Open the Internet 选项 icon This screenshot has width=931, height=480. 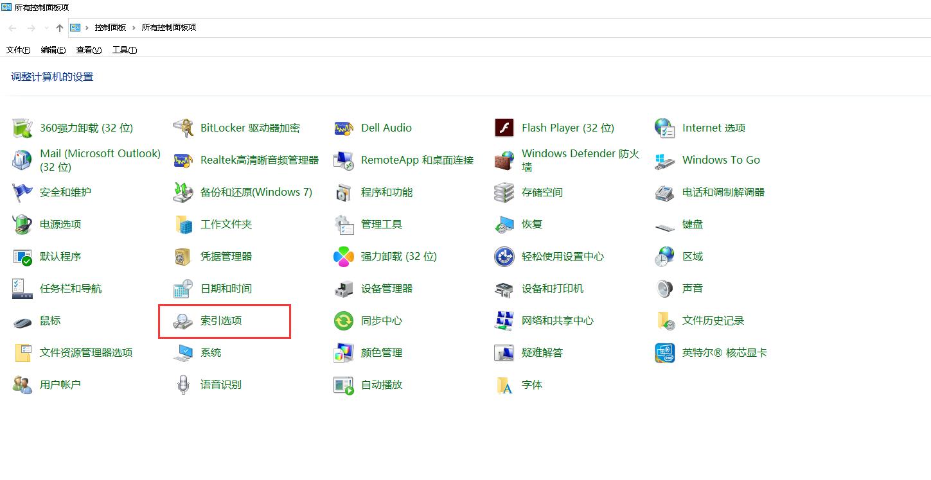tap(665, 128)
